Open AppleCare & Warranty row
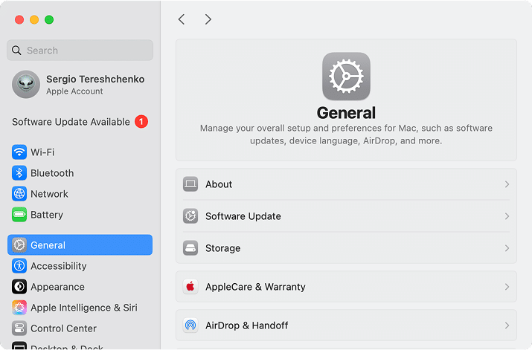The height and width of the screenshot is (350, 532). (346, 287)
